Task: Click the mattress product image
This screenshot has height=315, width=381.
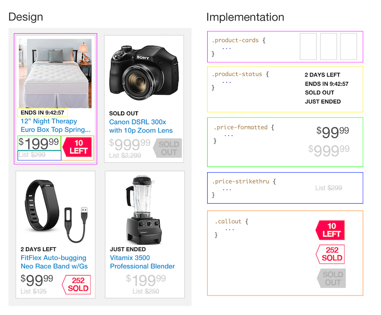Action: (55, 73)
